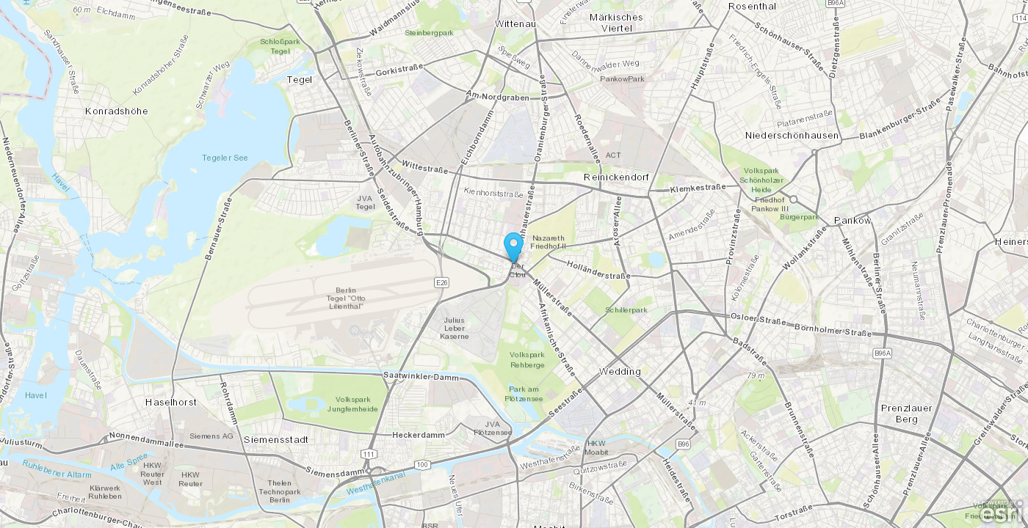Select the Tegeler See lake label

225,158
